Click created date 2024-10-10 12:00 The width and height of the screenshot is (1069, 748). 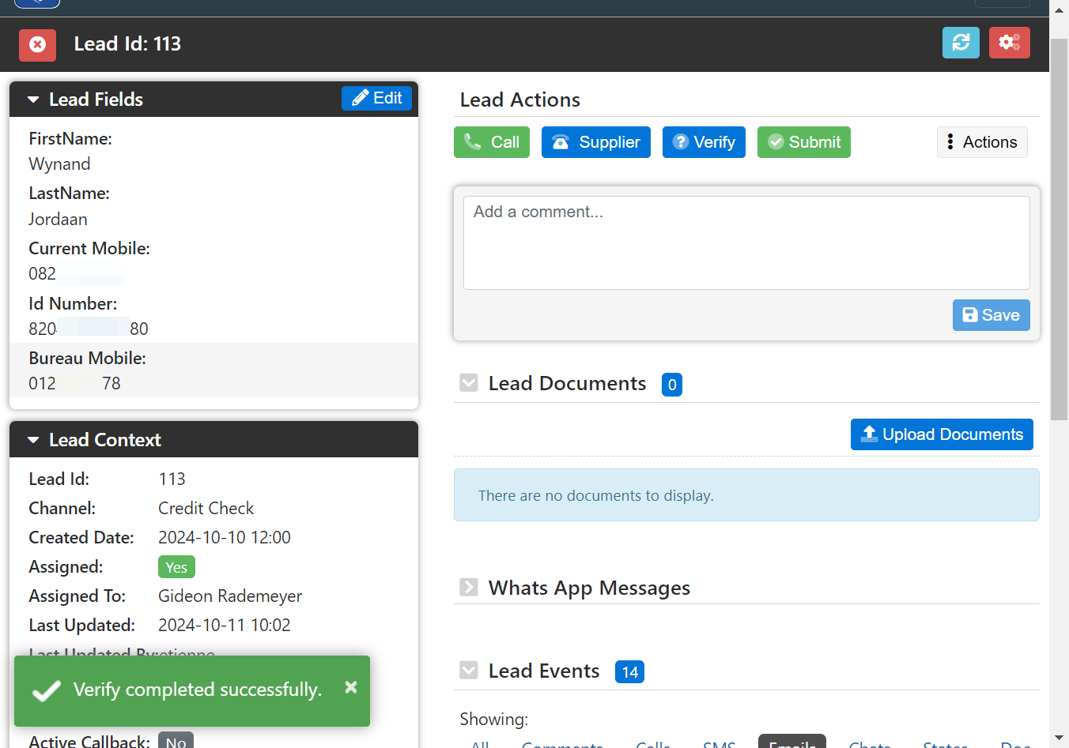click(x=225, y=538)
